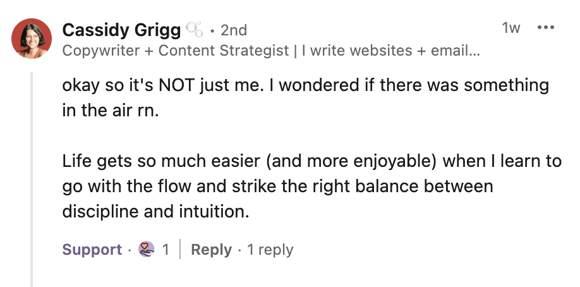Click the "Copywriter + Content Strategist" headline
The width and height of the screenshot is (580, 287).
point(176,51)
